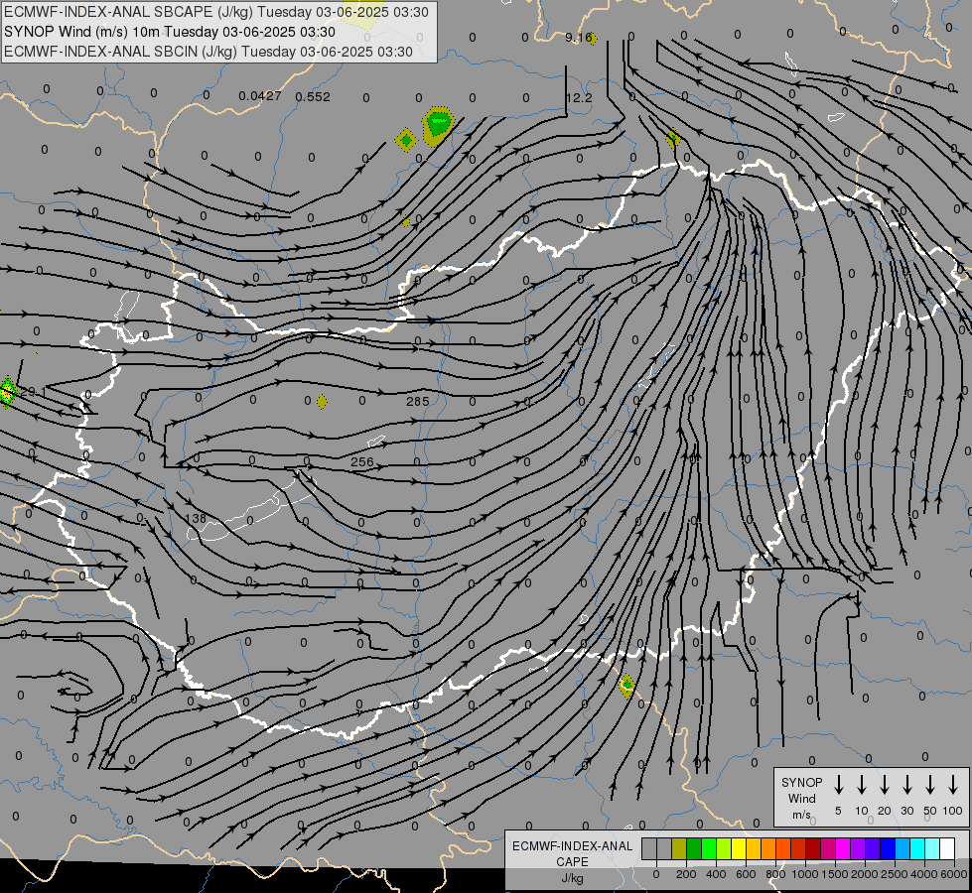Select the dark maroon-red swatch in CAPE legend

coord(813,849)
